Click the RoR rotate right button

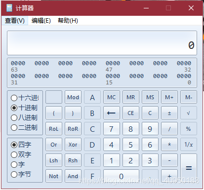click(73, 129)
